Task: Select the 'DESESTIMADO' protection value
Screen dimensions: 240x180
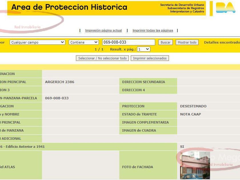Action: (x=193, y=106)
